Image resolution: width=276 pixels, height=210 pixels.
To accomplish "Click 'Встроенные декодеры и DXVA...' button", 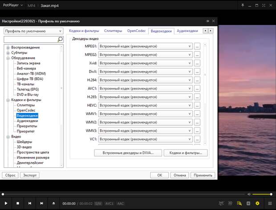I will [x=127, y=153].
